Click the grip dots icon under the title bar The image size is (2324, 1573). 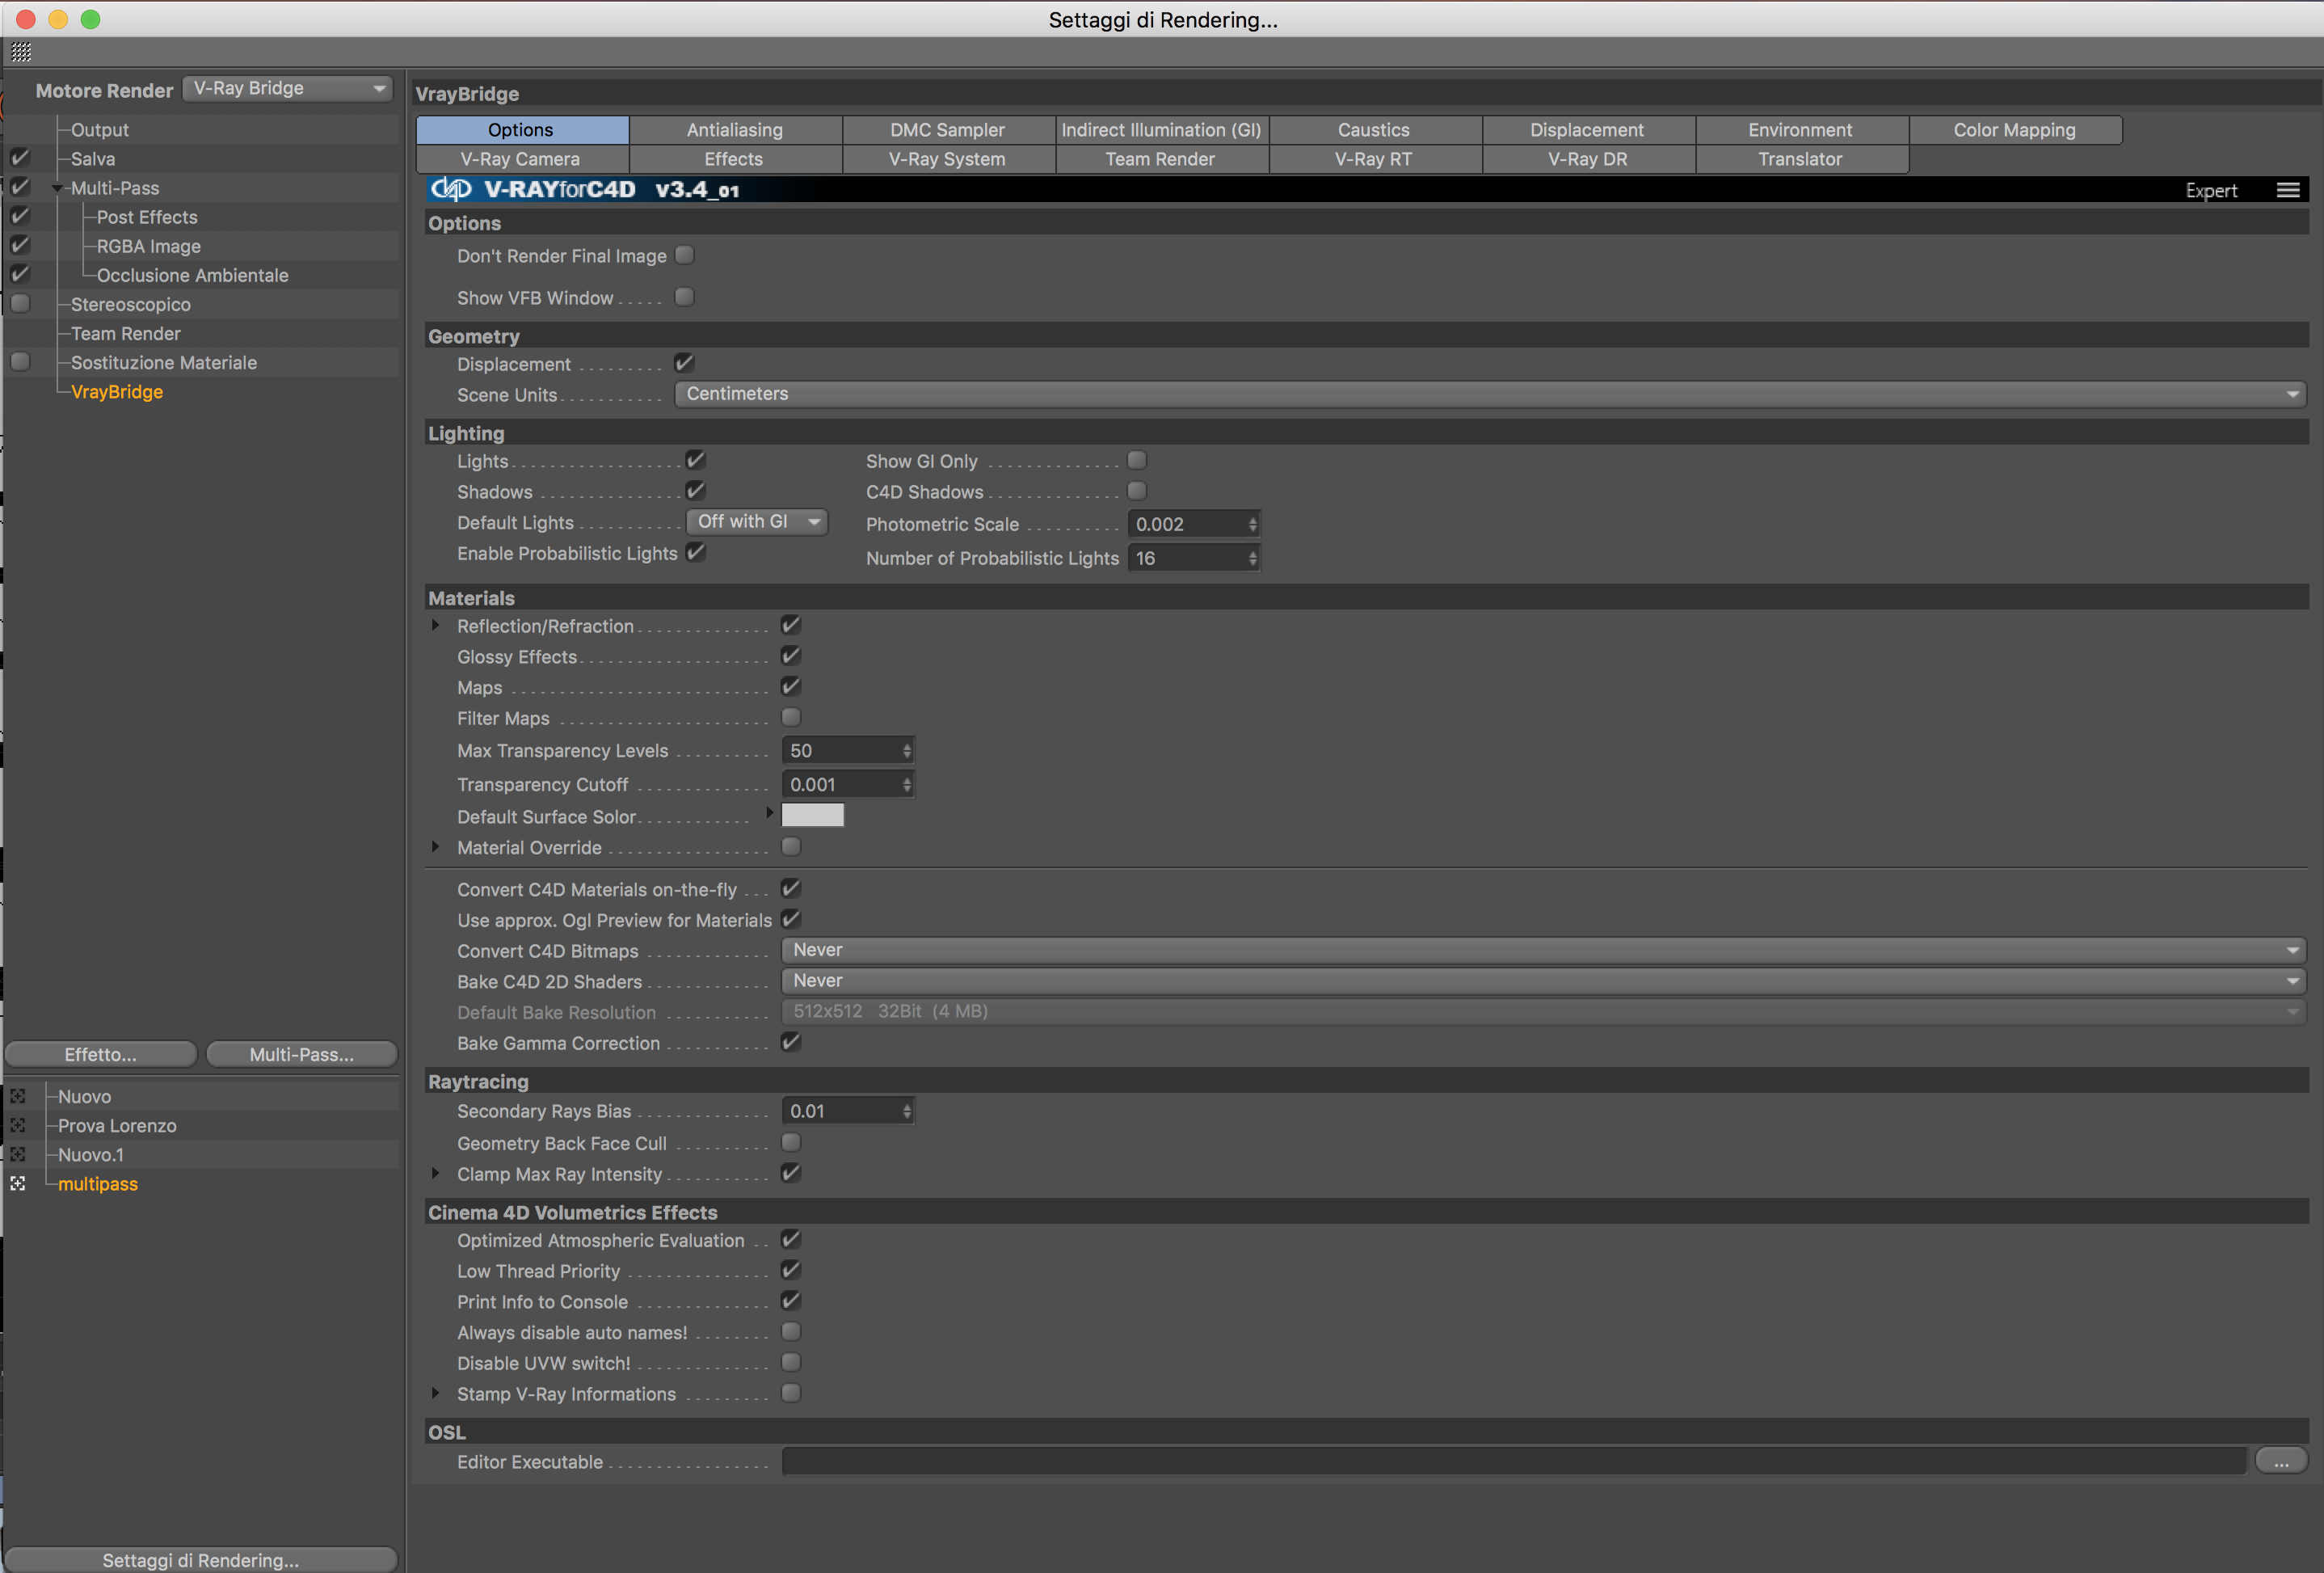(22, 52)
